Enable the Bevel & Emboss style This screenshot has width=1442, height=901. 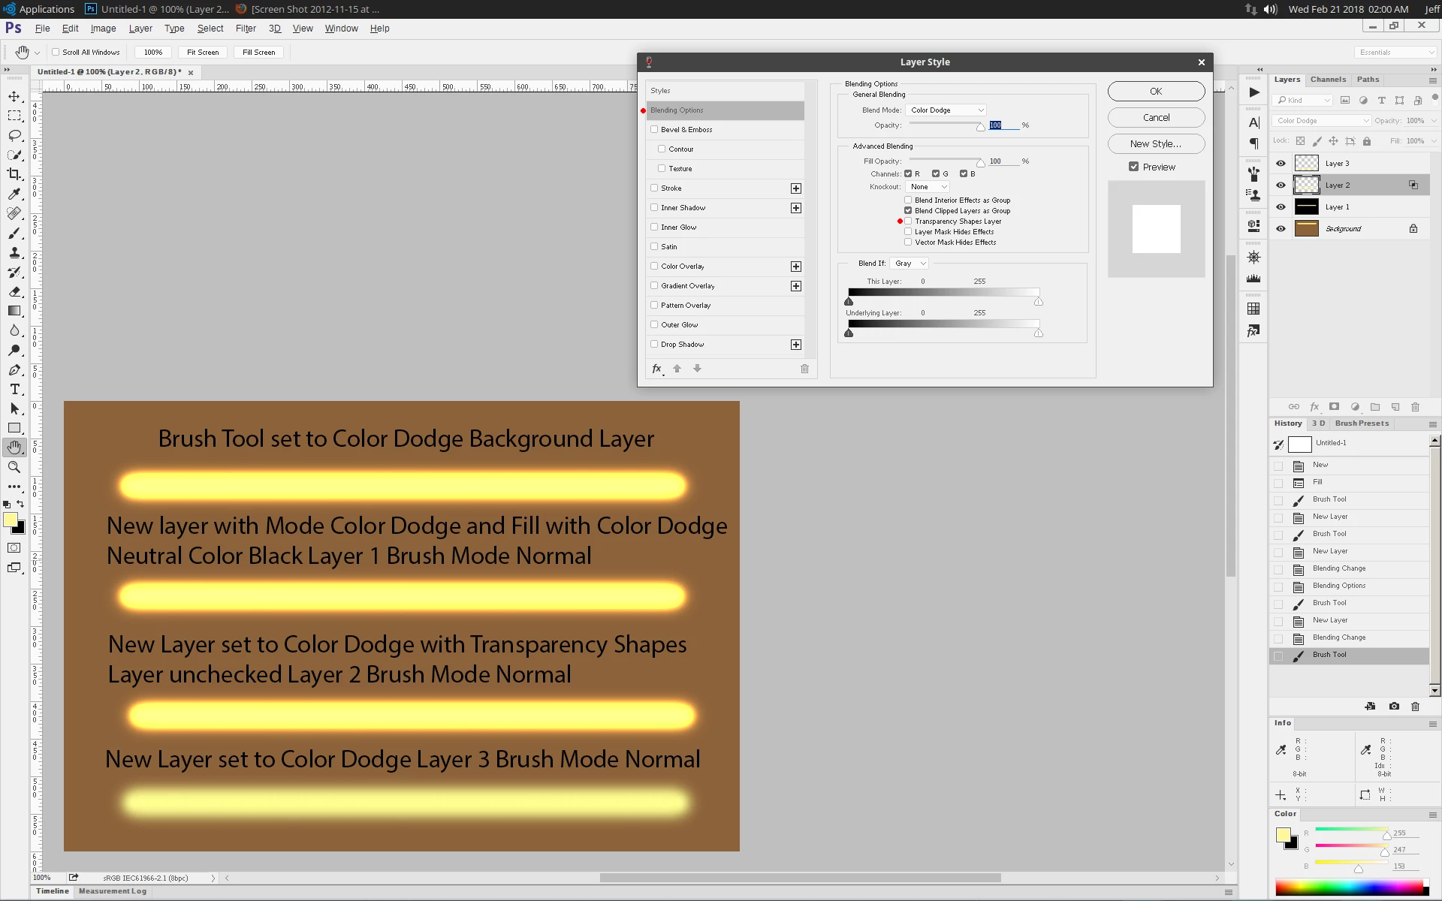coord(654,130)
